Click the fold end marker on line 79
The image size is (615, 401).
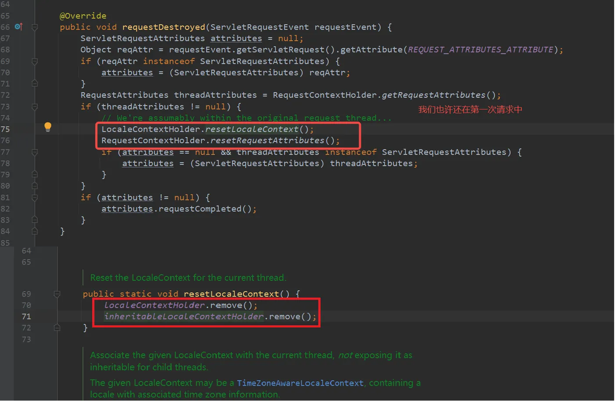[35, 174]
